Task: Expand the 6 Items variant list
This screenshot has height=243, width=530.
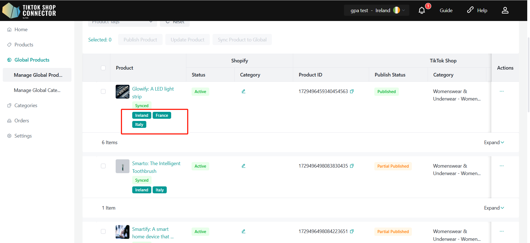Action: click(494, 142)
